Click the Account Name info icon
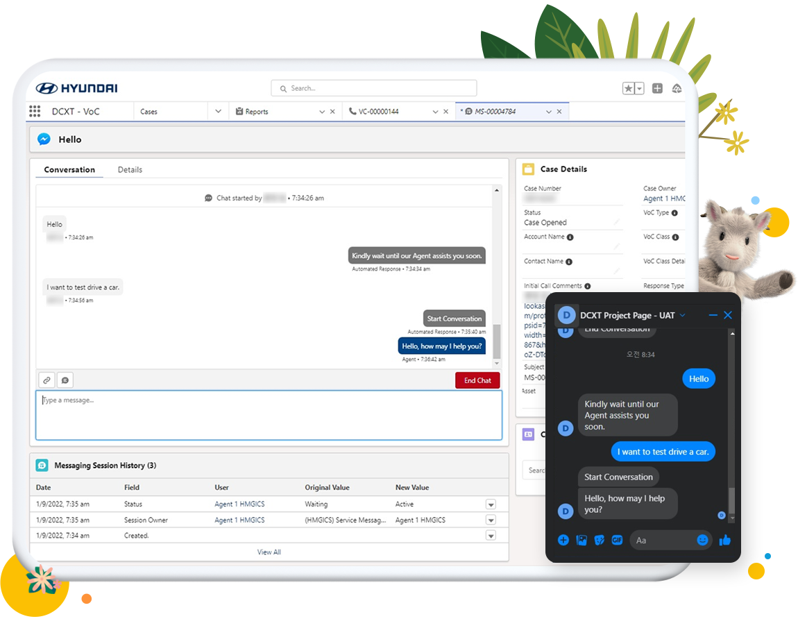 570,237
